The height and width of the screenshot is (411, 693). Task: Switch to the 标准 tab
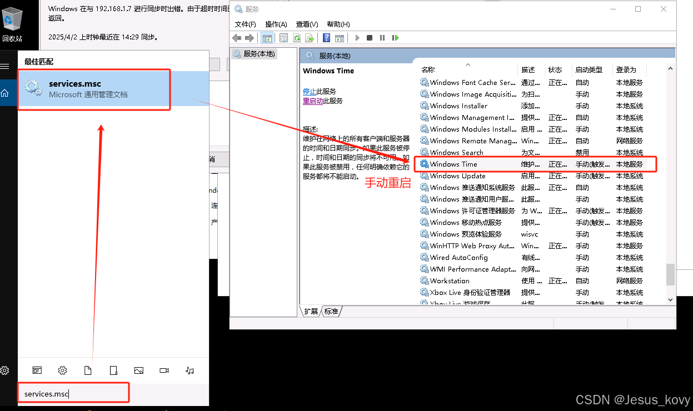332,311
